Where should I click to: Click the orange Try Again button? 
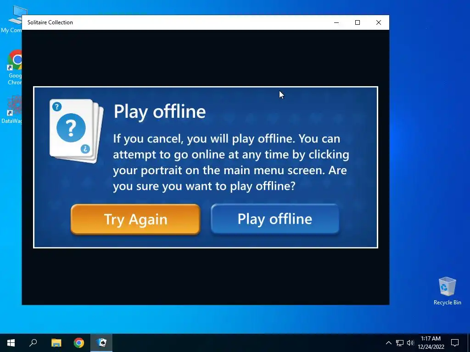tap(135, 219)
